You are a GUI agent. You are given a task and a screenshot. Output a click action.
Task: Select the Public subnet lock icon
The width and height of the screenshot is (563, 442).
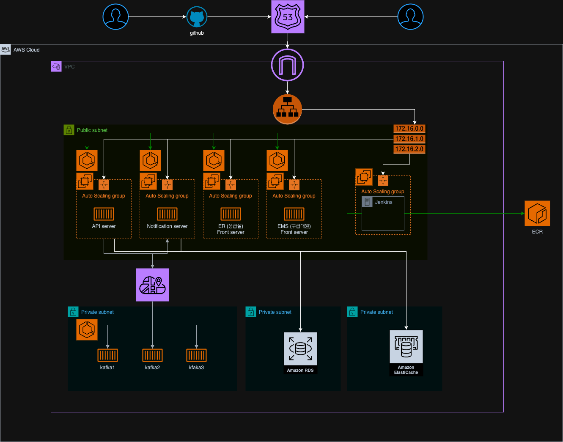click(x=69, y=130)
